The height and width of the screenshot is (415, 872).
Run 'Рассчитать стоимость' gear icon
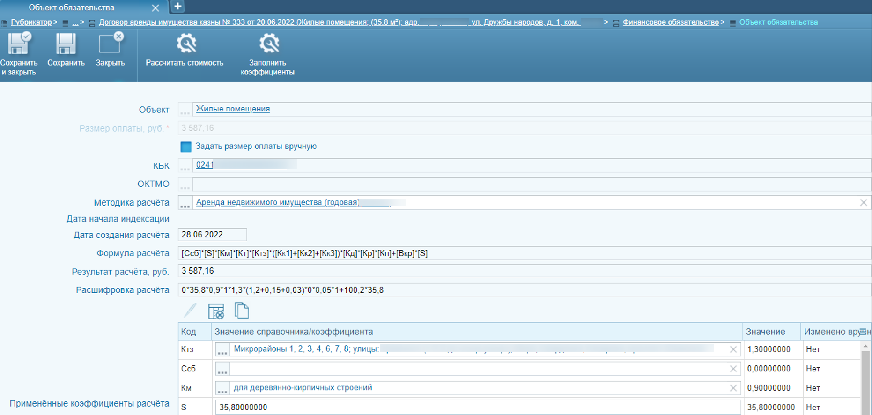click(186, 44)
